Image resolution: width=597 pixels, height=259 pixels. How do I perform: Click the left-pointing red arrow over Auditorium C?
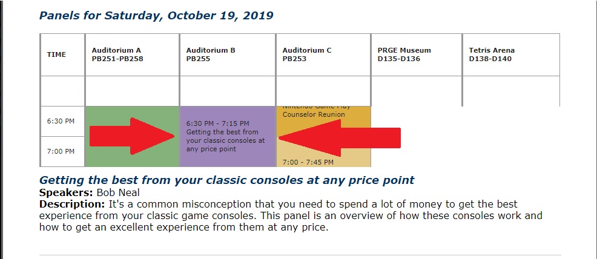(x=340, y=138)
